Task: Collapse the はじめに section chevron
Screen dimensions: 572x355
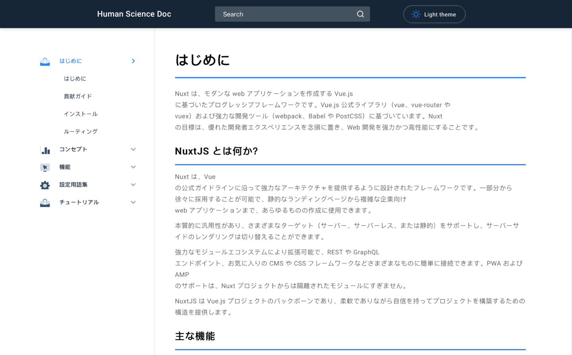Action: click(x=133, y=61)
